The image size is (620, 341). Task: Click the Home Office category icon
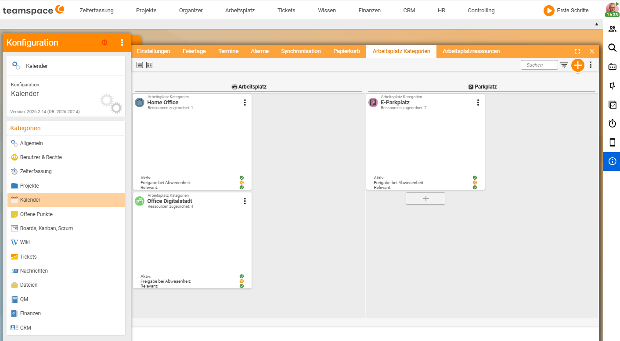tap(140, 103)
